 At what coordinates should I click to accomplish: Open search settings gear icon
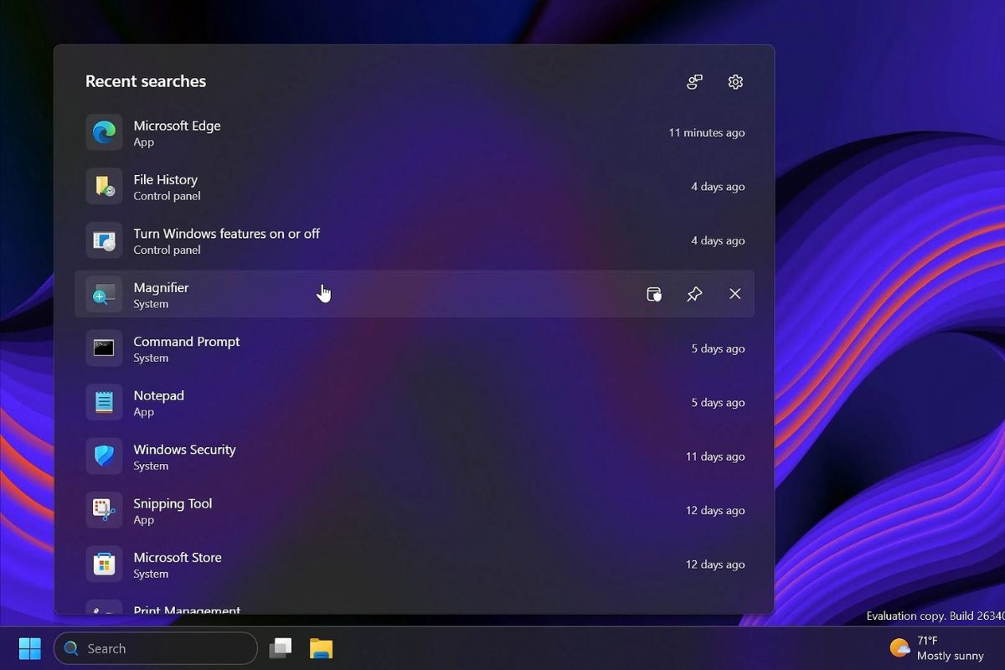click(x=735, y=81)
